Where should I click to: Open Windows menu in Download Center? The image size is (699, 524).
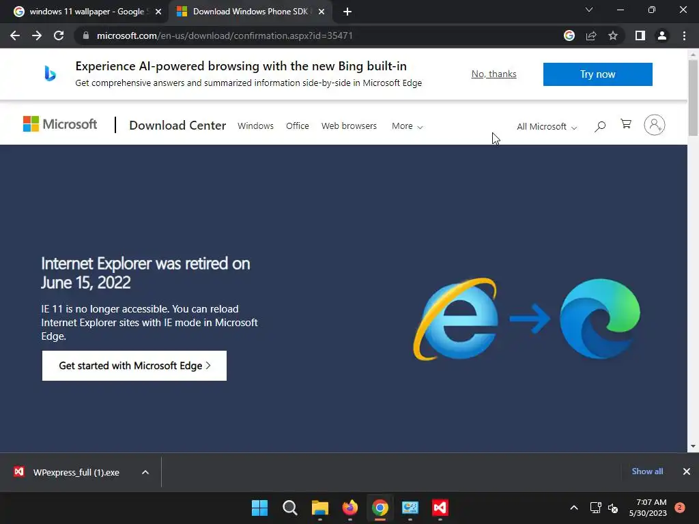[255, 126]
